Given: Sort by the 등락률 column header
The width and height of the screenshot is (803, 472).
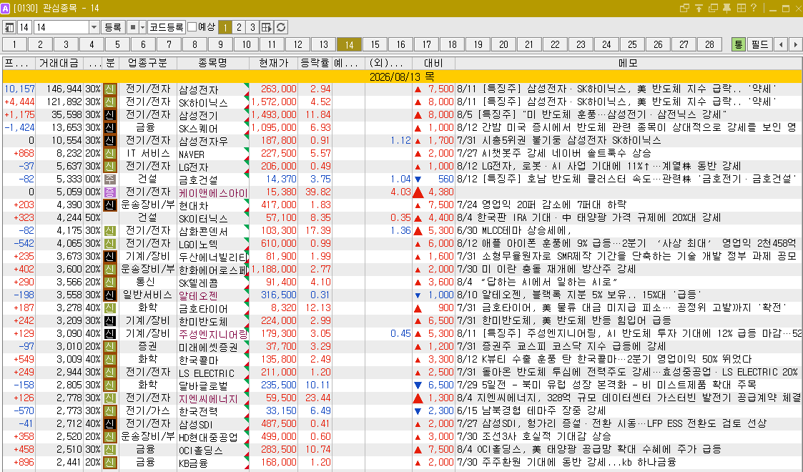Looking at the screenshot, I should [x=315, y=63].
